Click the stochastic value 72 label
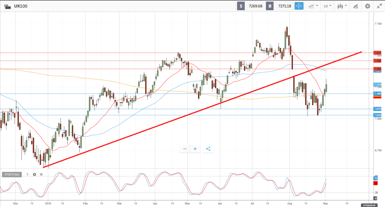385x207 pixels. tap(376, 179)
